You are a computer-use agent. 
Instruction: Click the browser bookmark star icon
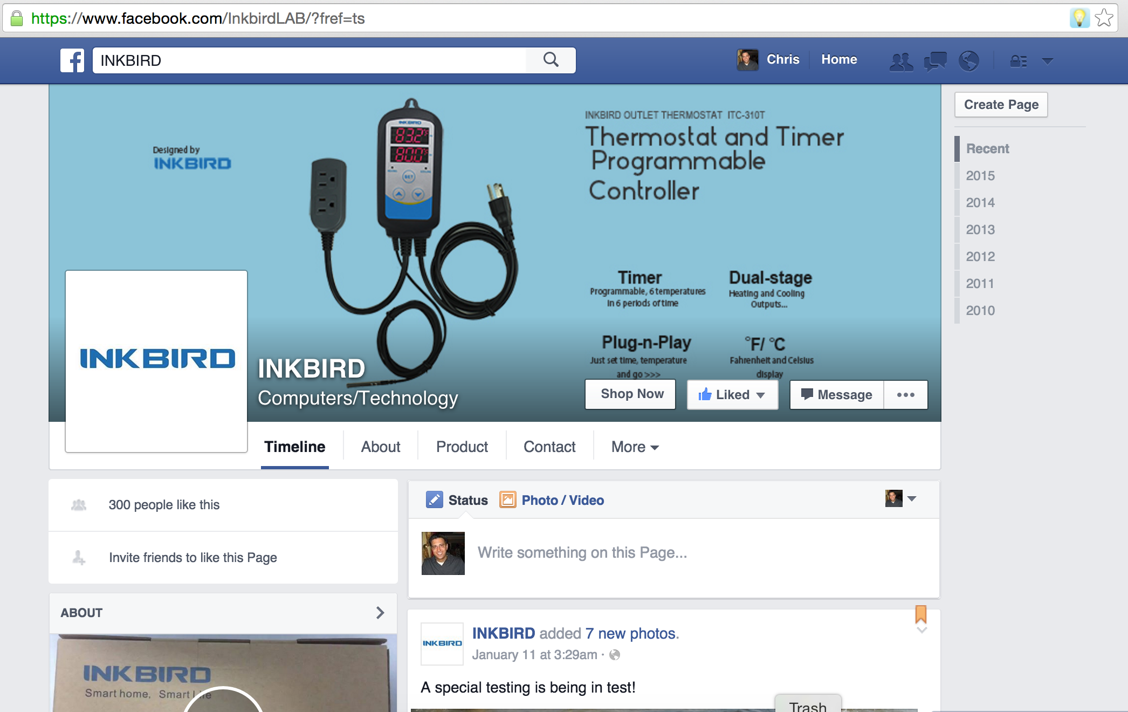click(x=1104, y=18)
